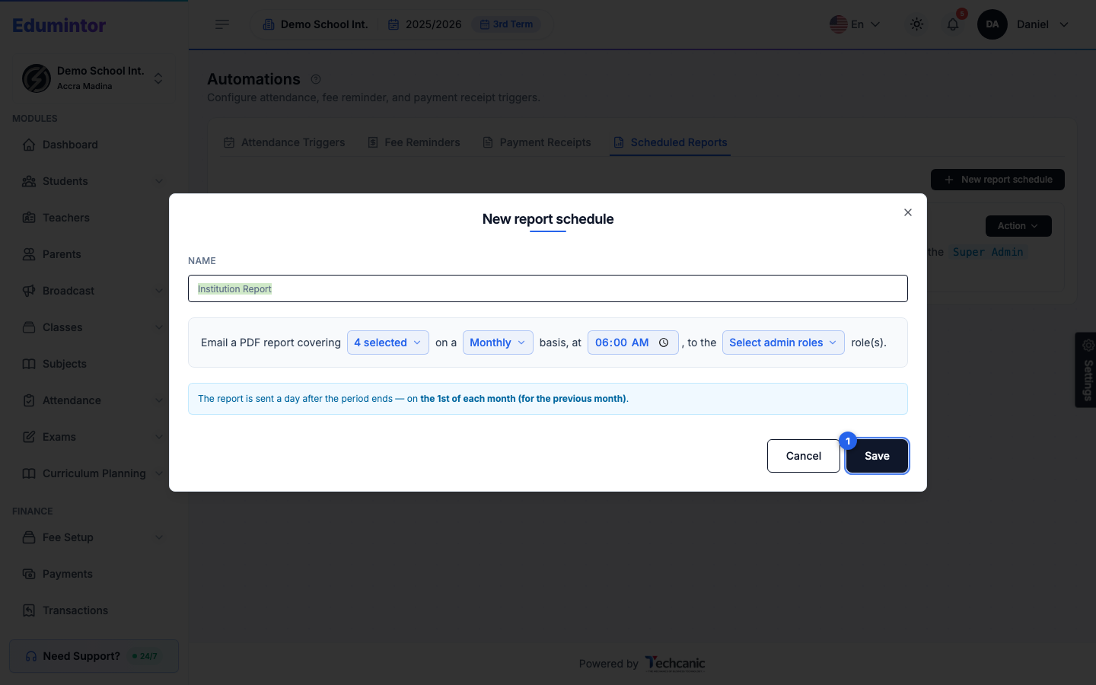This screenshot has width=1096, height=685.
Task: Click Need Support? button
Action: (x=94, y=656)
